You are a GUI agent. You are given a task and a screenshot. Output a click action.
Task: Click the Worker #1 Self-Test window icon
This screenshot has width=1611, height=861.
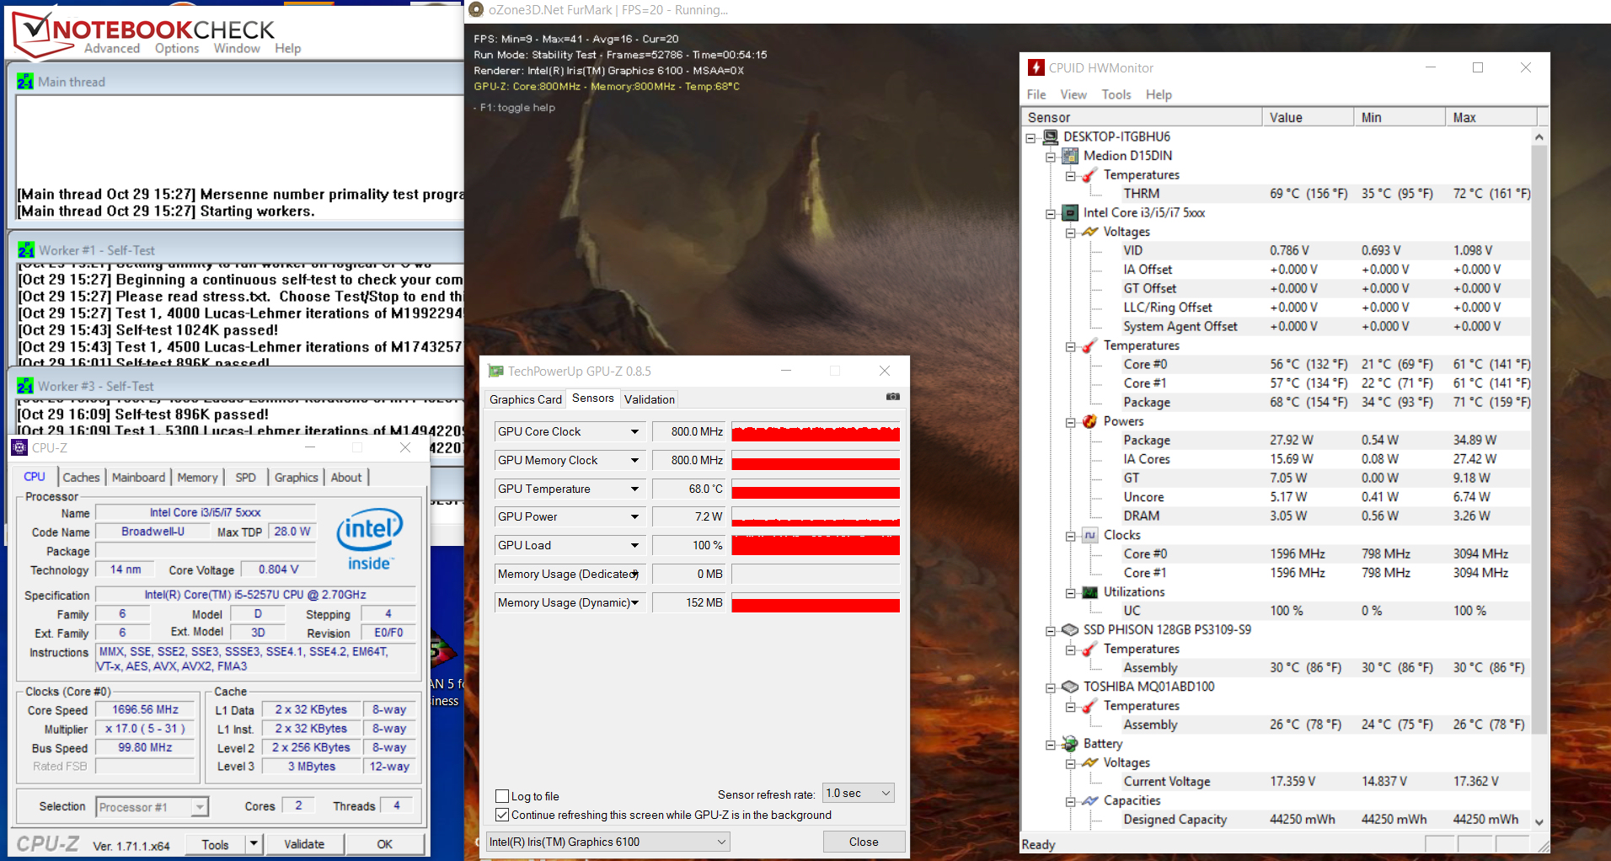click(26, 250)
